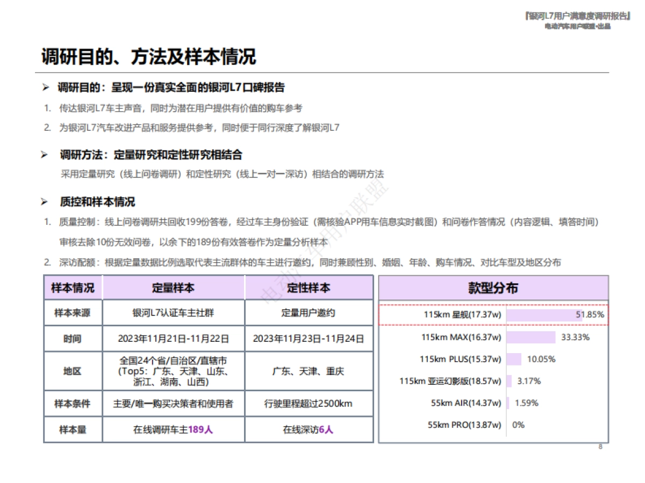The image size is (645, 483).
Task: Click the 115km PLUS(15.37w) label
Action: 460,359
